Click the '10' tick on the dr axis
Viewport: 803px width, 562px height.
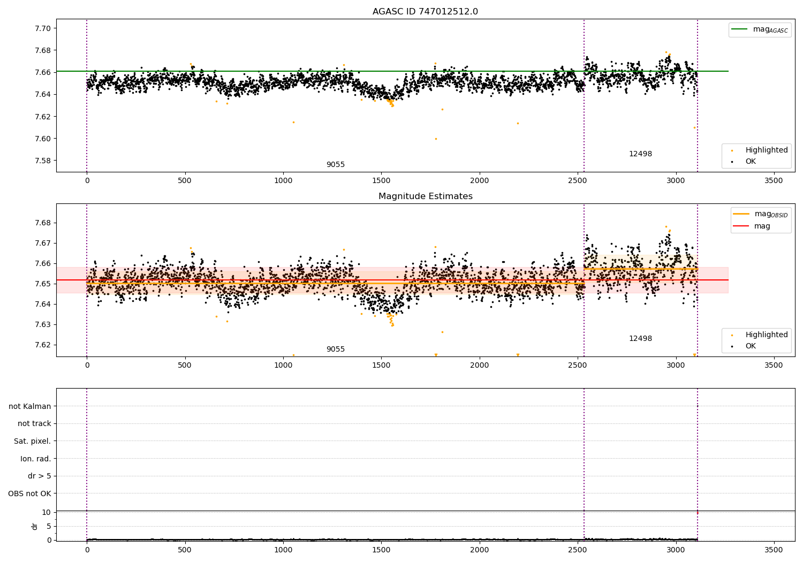point(46,512)
